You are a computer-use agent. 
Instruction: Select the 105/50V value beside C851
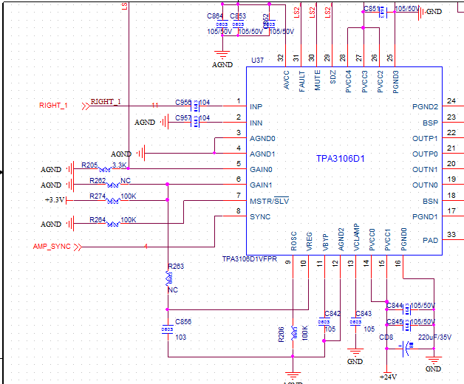point(407,9)
